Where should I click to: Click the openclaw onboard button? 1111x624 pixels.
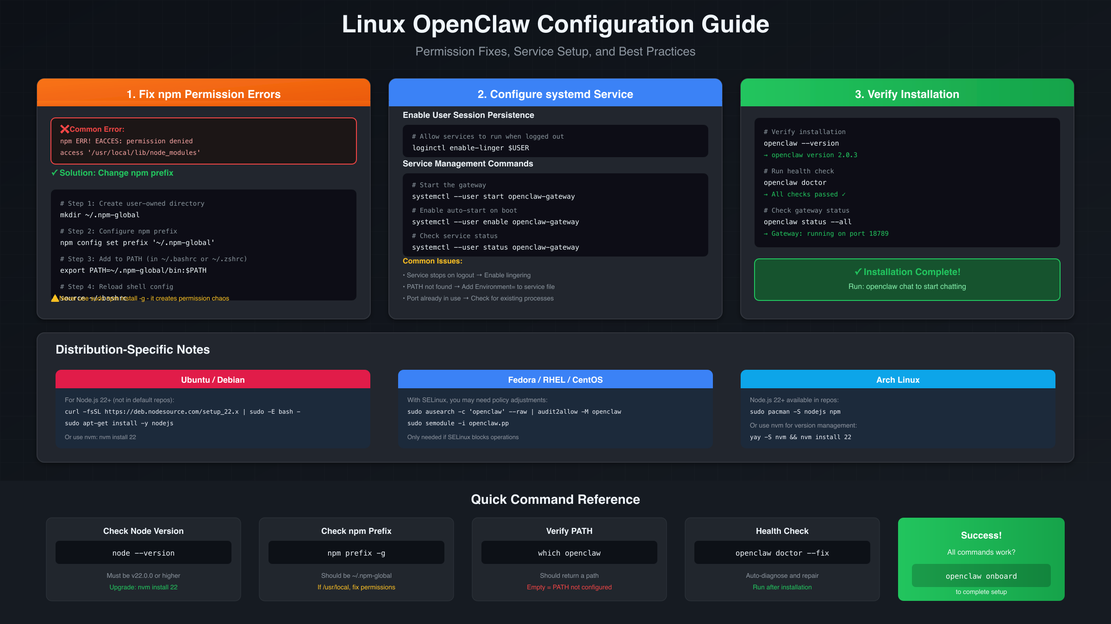pos(981,575)
